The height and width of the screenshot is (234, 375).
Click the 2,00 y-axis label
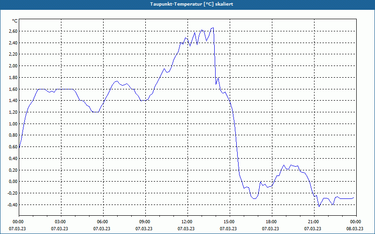click(13, 66)
